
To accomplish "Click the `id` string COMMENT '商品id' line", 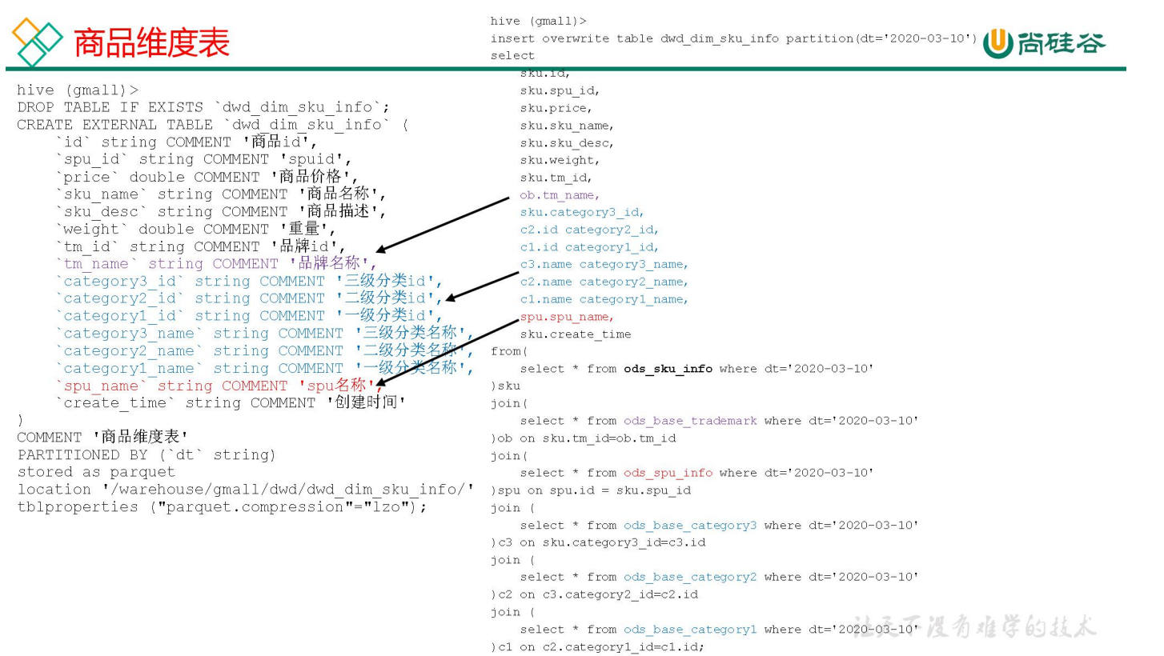I will click(x=187, y=142).
